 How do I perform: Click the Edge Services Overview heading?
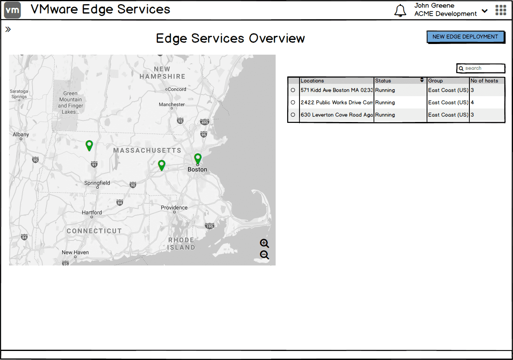230,38
